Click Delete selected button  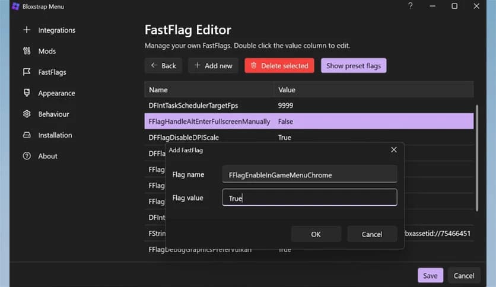279,66
